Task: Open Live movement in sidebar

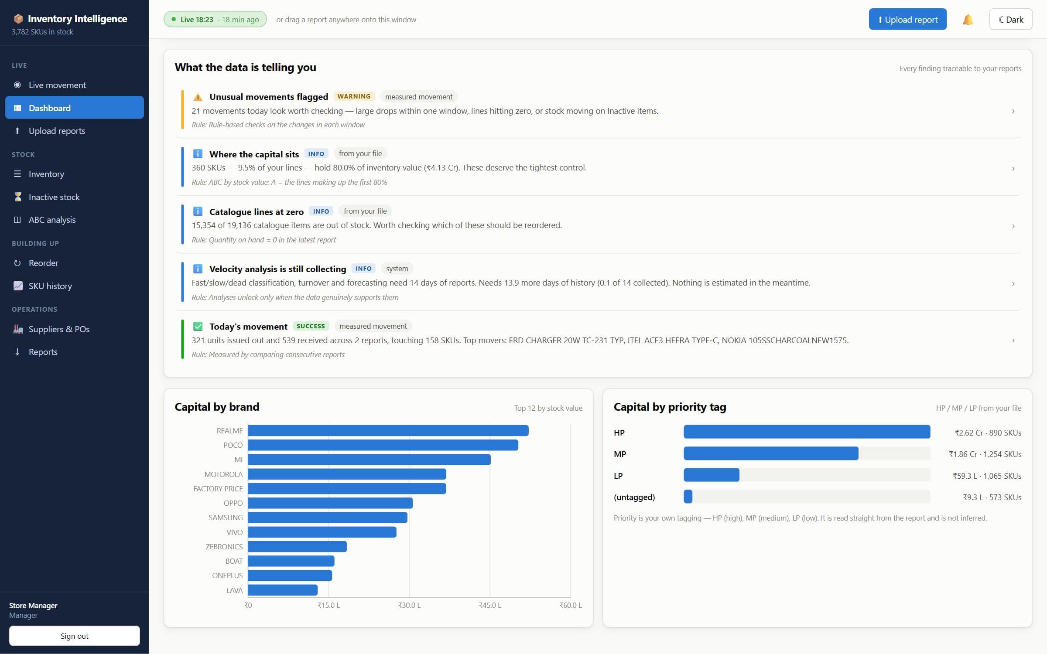Action: click(x=75, y=85)
